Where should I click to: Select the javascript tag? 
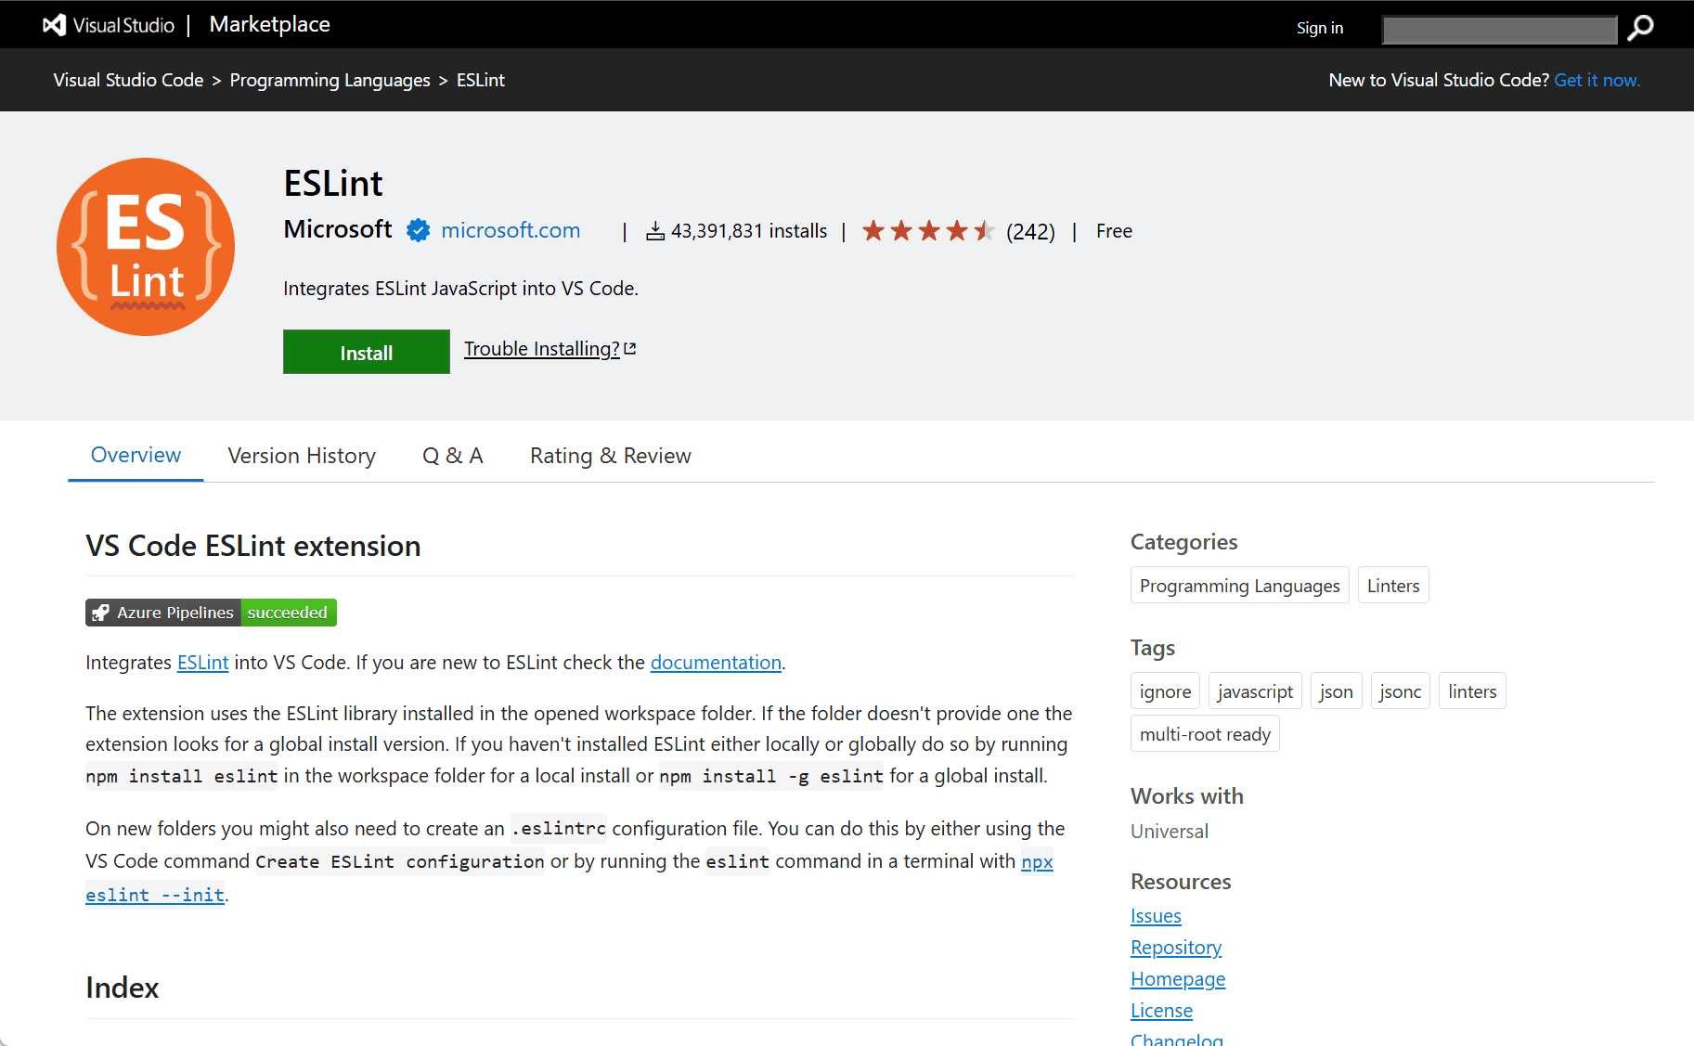tap(1254, 691)
